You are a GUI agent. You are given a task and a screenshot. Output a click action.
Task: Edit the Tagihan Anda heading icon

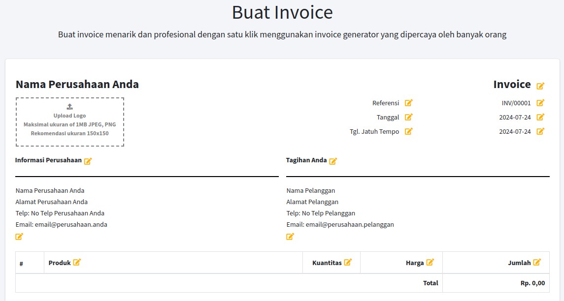[333, 161]
